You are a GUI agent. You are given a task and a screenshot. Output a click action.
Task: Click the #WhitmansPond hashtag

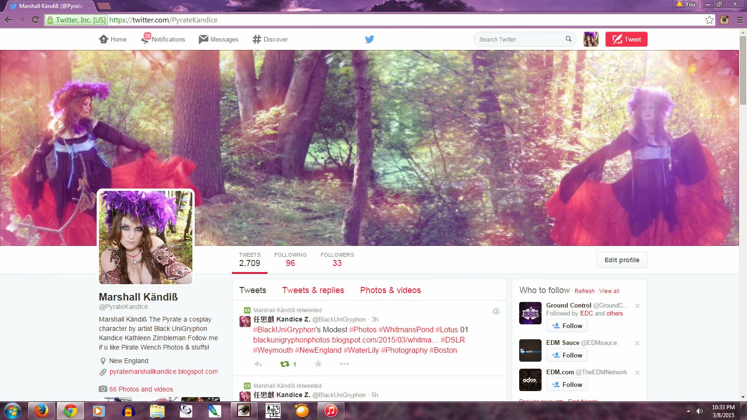pyautogui.click(x=406, y=330)
